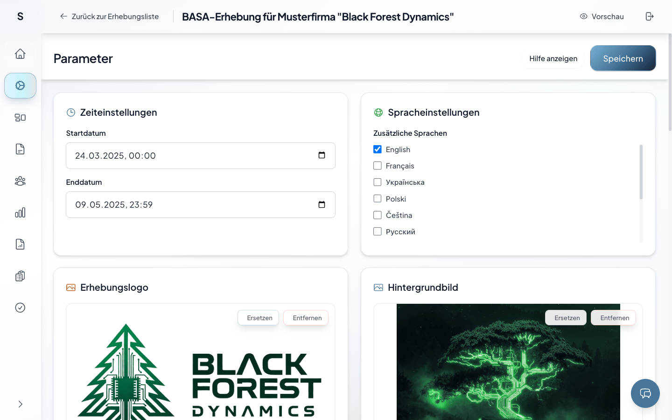Open the home icon in sidebar

[20, 54]
